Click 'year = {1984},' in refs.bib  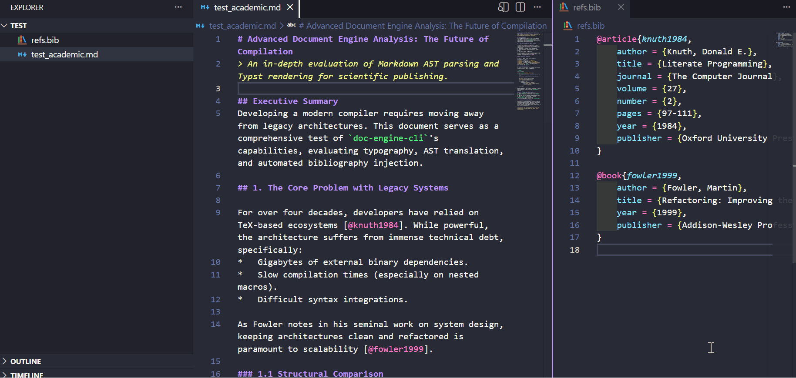coord(652,126)
